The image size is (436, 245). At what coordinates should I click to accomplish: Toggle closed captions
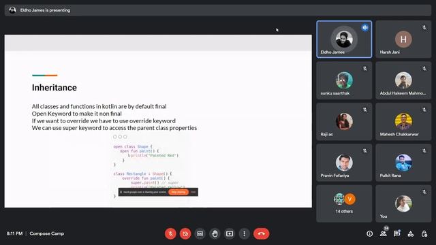(200, 233)
